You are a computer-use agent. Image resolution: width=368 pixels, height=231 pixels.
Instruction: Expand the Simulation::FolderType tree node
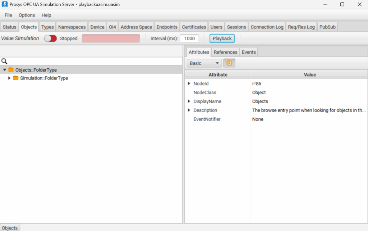tap(9, 78)
